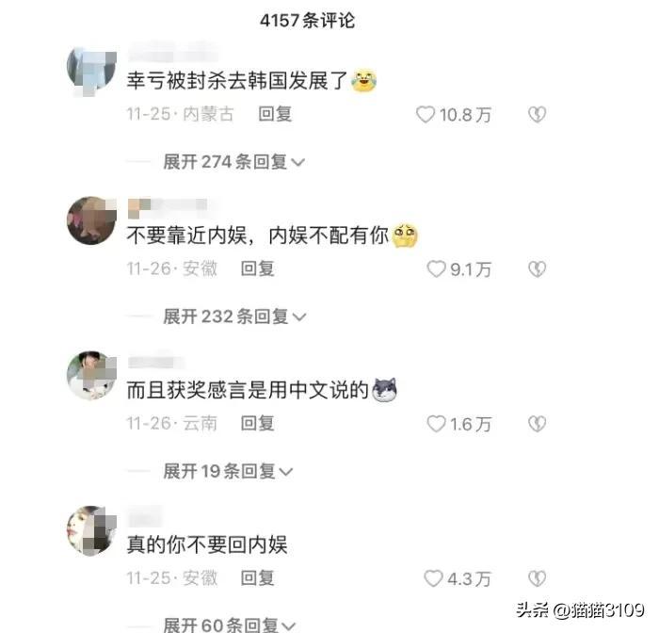
Task: Expand the 19 replies
Action: pos(228,471)
